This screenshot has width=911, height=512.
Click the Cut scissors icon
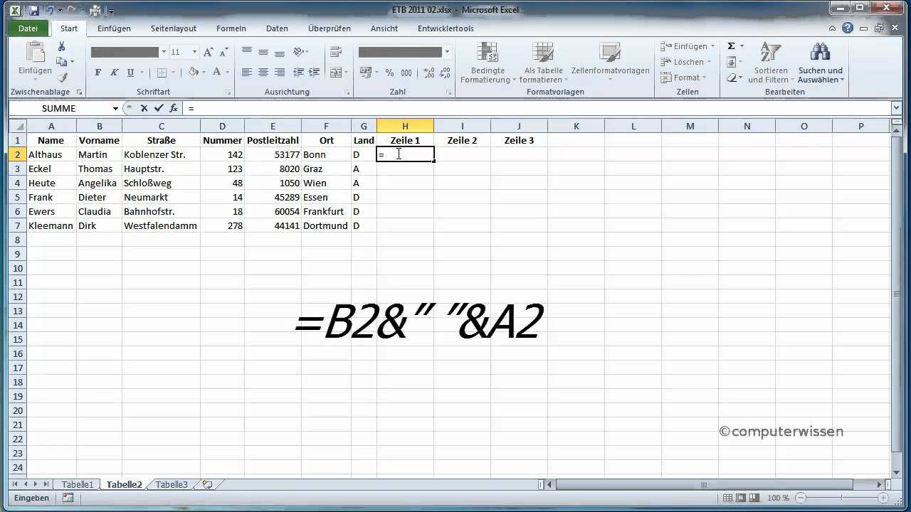click(61, 46)
